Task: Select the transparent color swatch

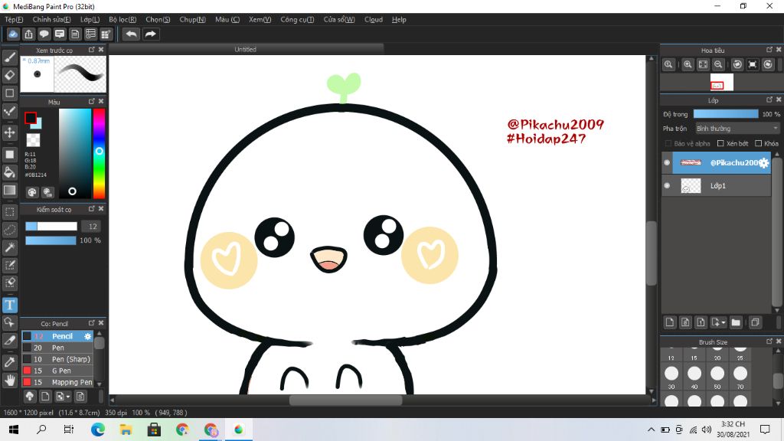Action: click(x=33, y=139)
